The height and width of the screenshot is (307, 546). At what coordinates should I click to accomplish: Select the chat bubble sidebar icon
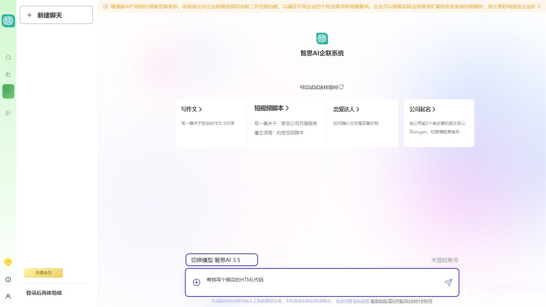click(8, 91)
